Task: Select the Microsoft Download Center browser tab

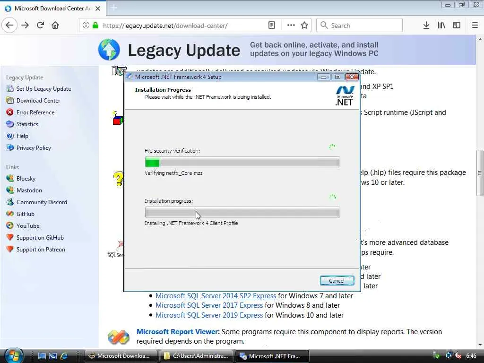Action: tap(53, 9)
